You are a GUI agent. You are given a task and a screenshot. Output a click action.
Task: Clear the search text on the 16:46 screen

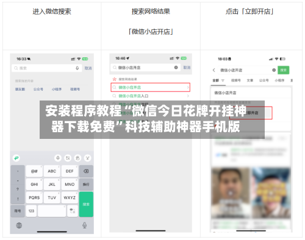176,68
